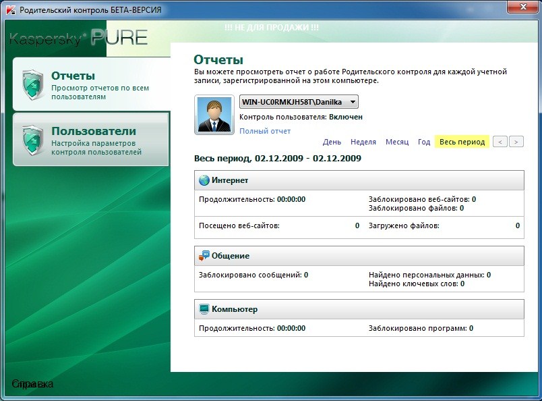Click the Найдено ключевых слов: 0 entry
Screen dimensions: 542x401
click(417, 284)
